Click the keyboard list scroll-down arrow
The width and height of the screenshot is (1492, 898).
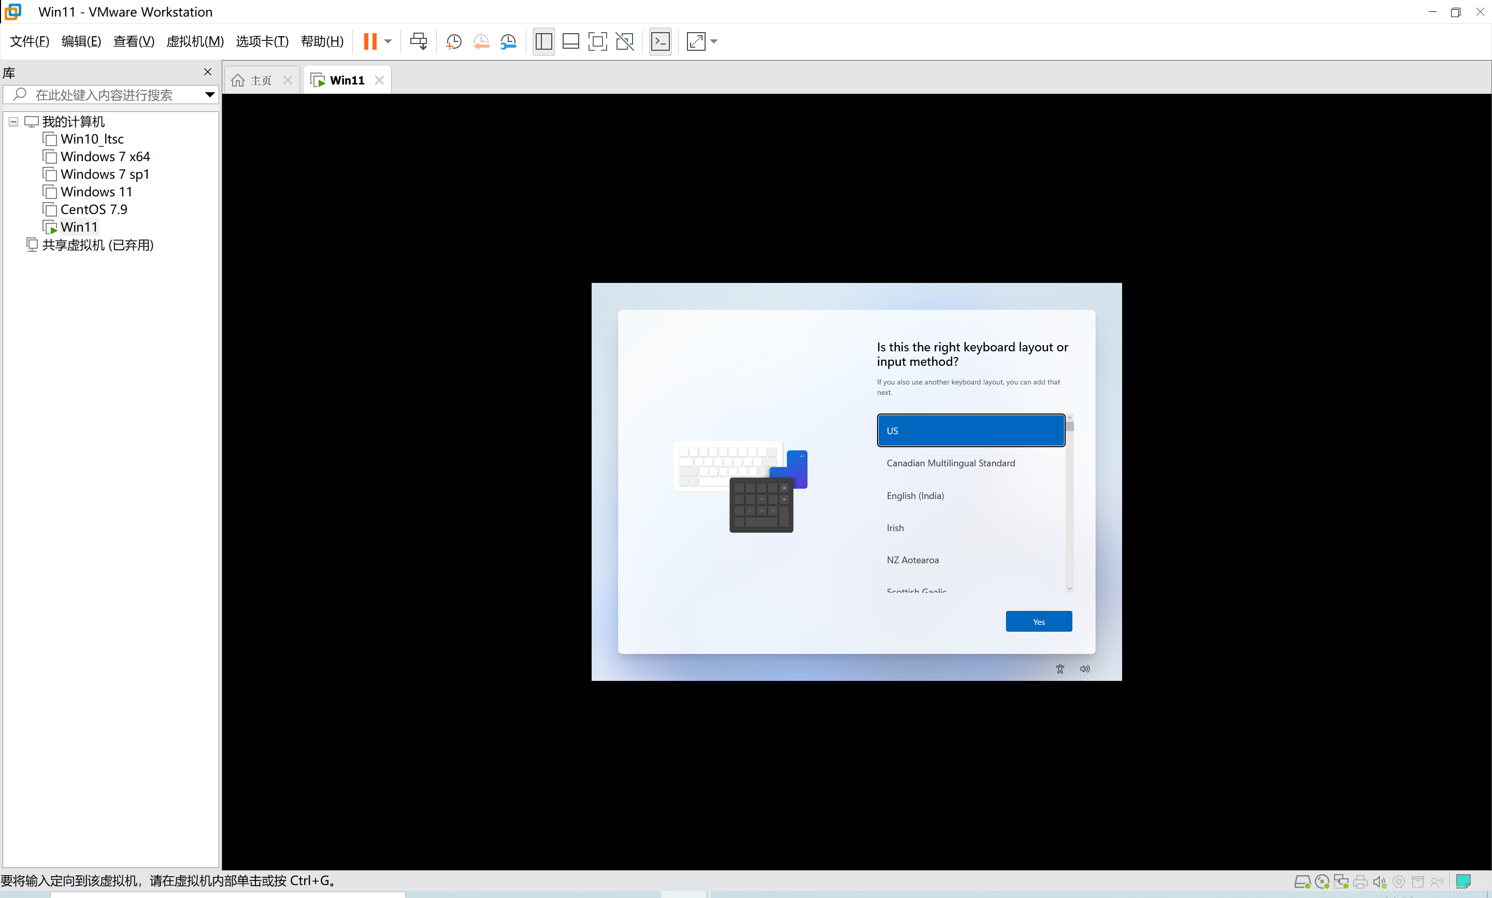click(1069, 588)
